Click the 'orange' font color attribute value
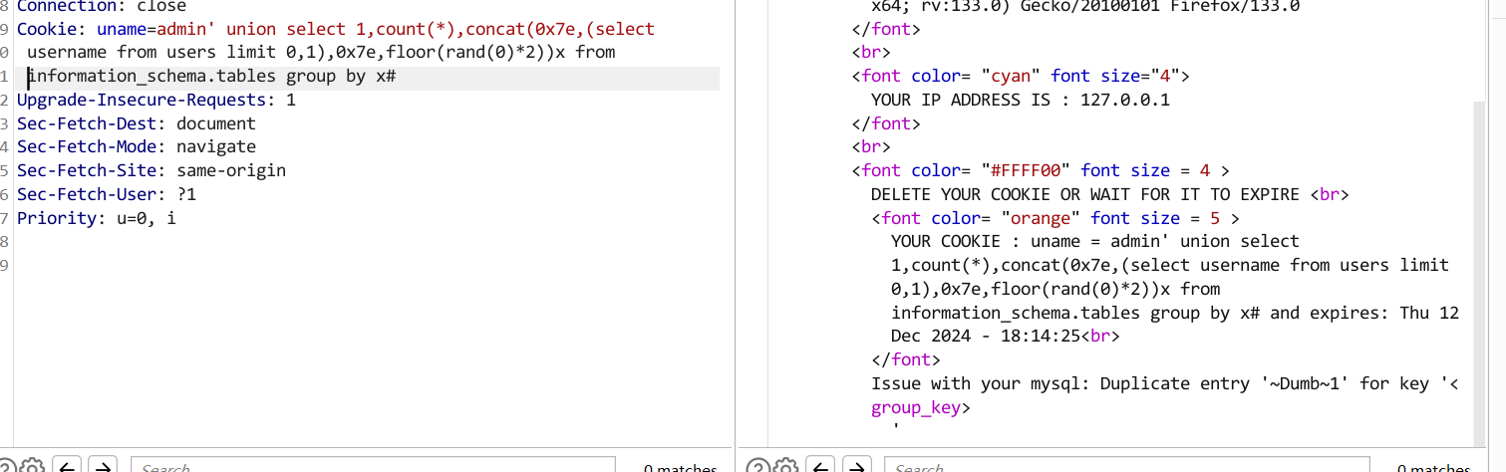 click(1042, 218)
